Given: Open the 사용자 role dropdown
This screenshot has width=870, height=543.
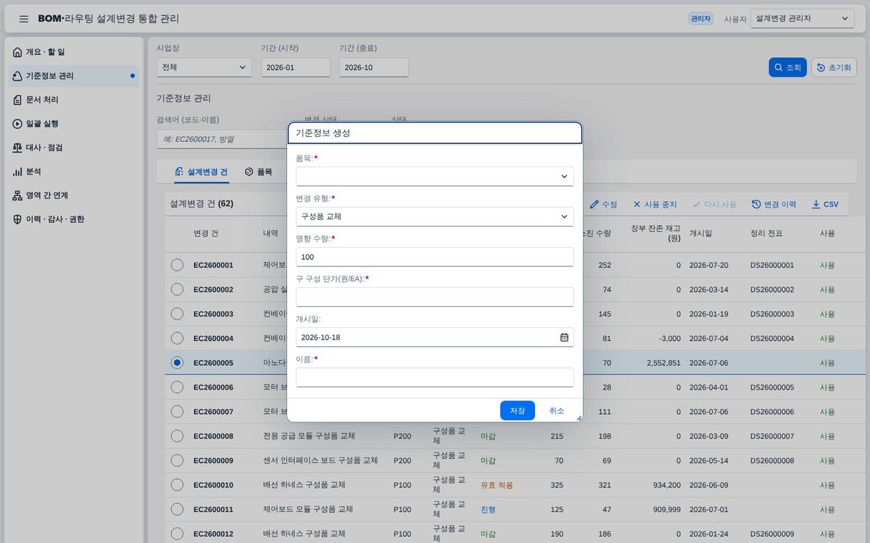Looking at the screenshot, I should 803,19.
